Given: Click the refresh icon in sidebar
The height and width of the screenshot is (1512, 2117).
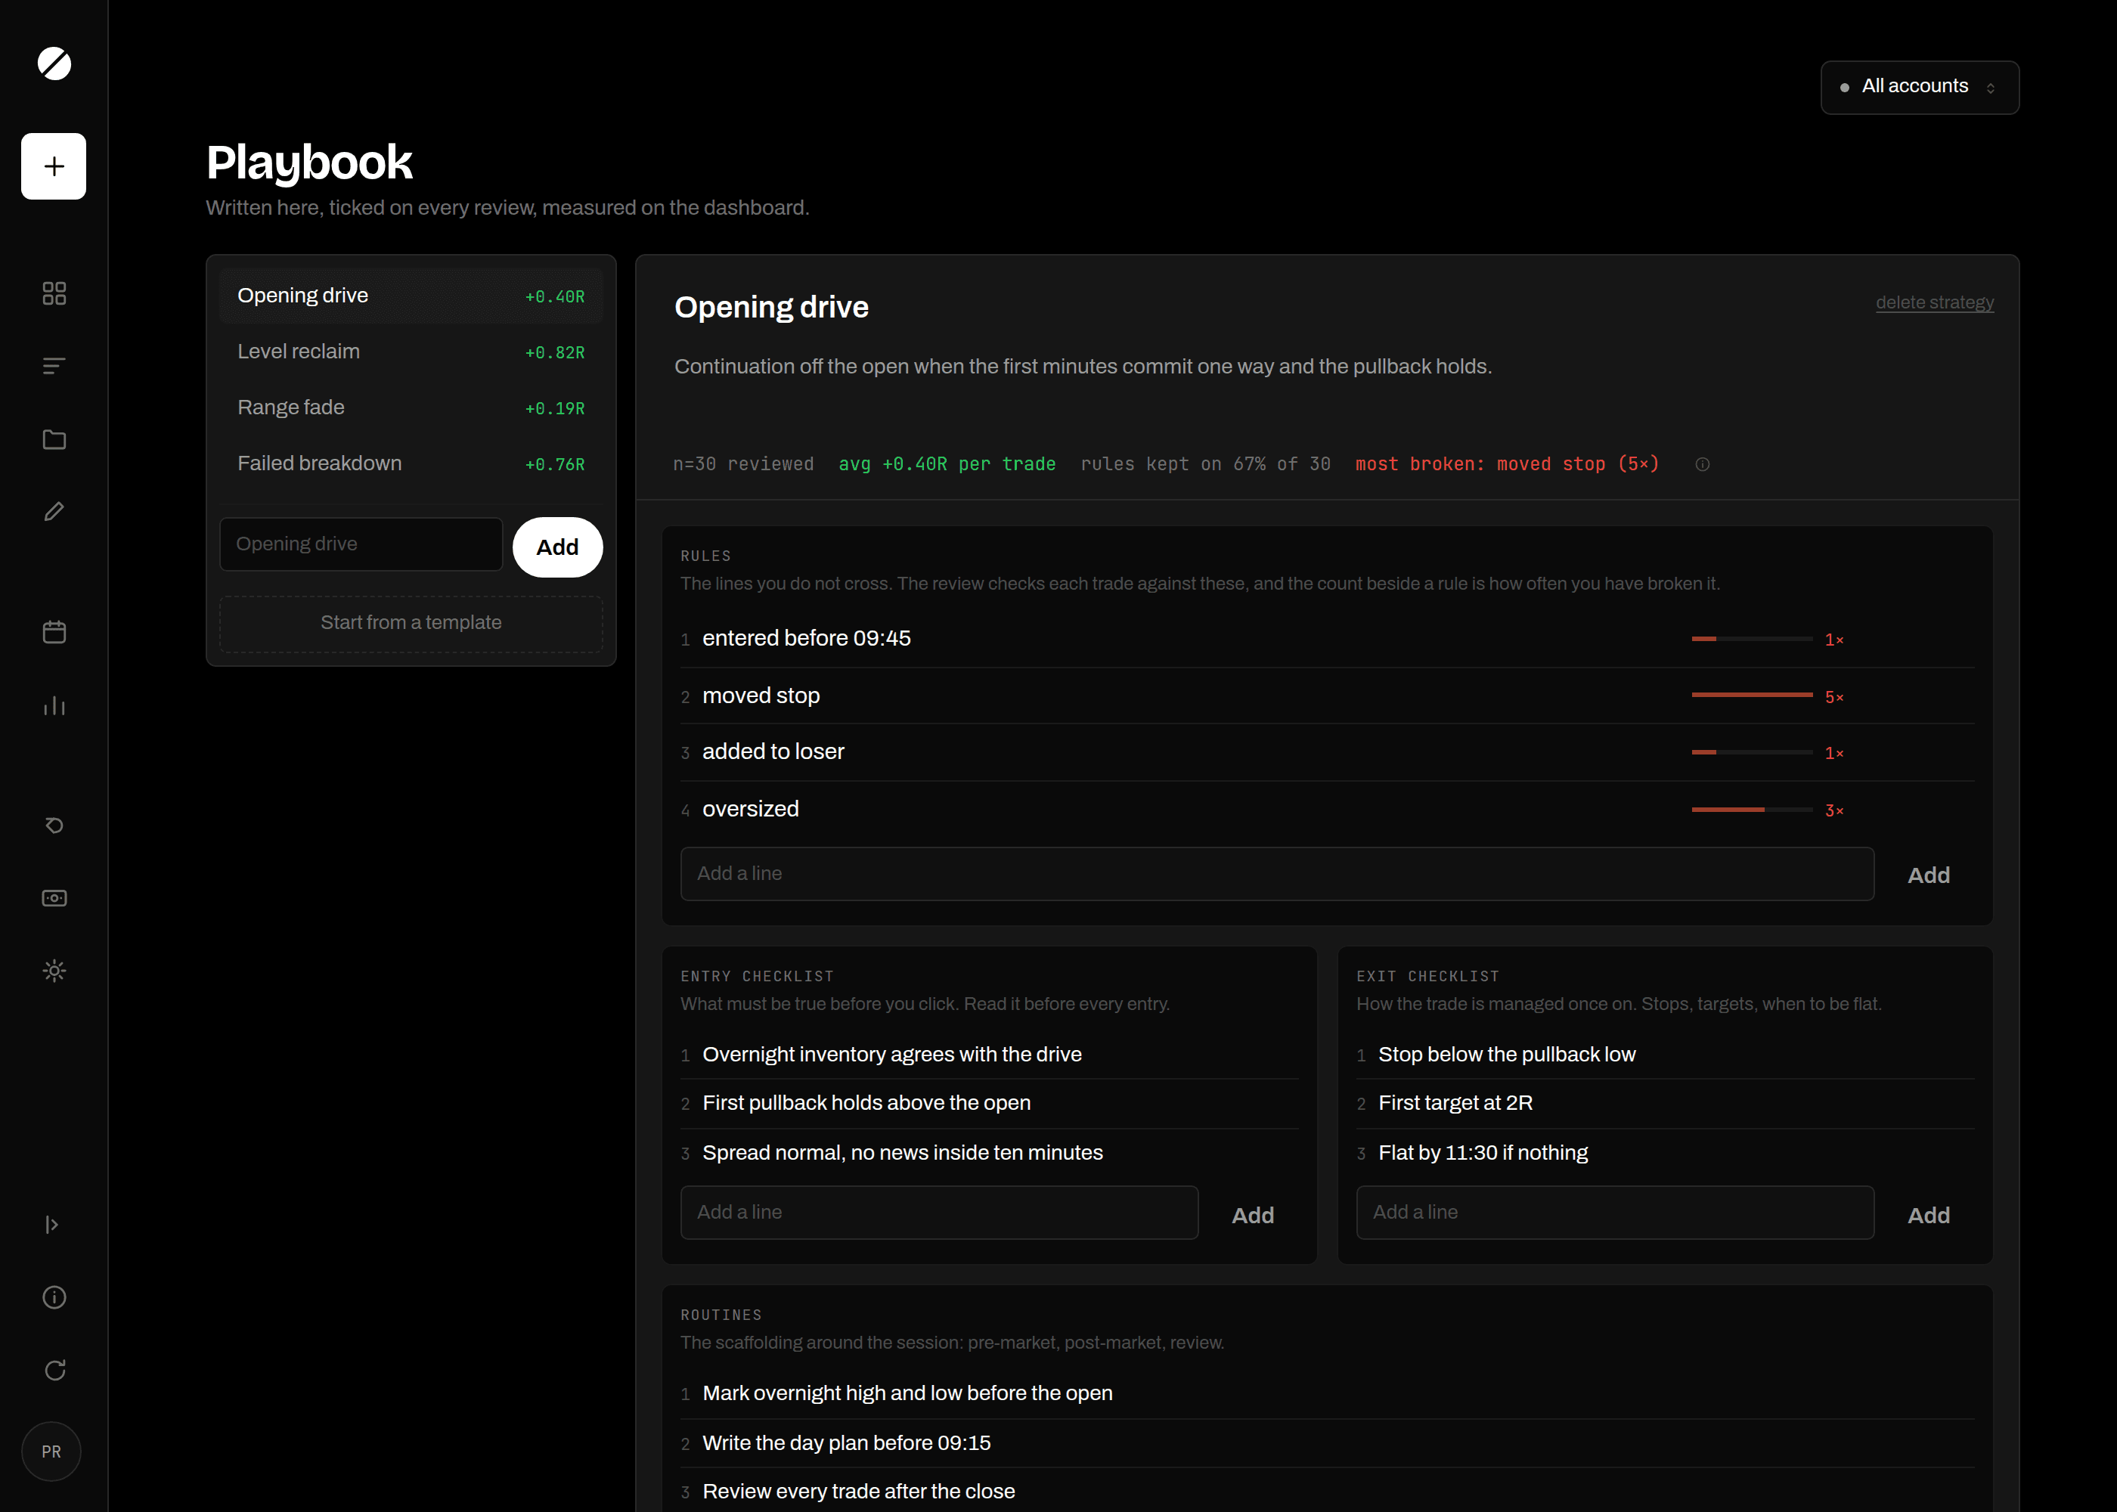Looking at the screenshot, I should pyautogui.click(x=54, y=1370).
